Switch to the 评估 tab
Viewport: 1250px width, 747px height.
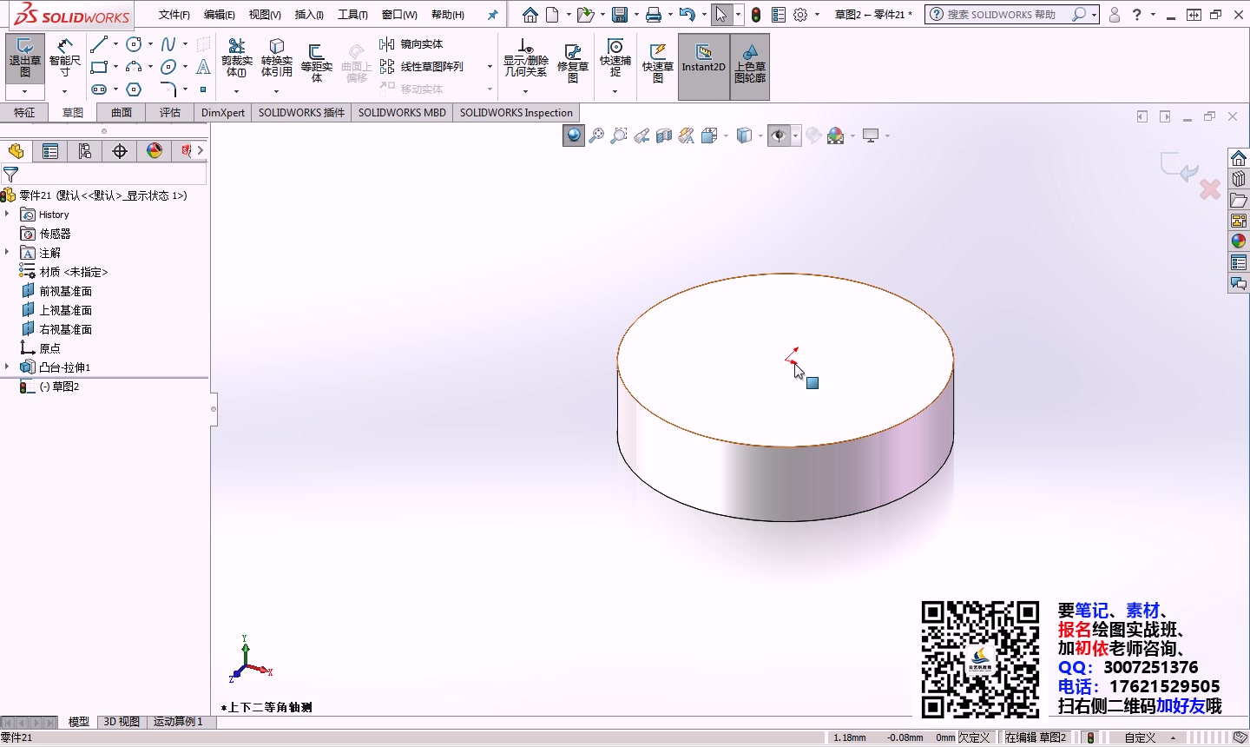(169, 112)
